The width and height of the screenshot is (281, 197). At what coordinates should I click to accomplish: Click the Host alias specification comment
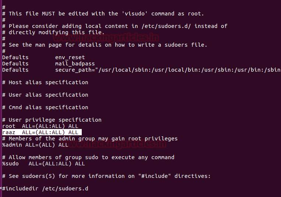click(x=48, y=82)
